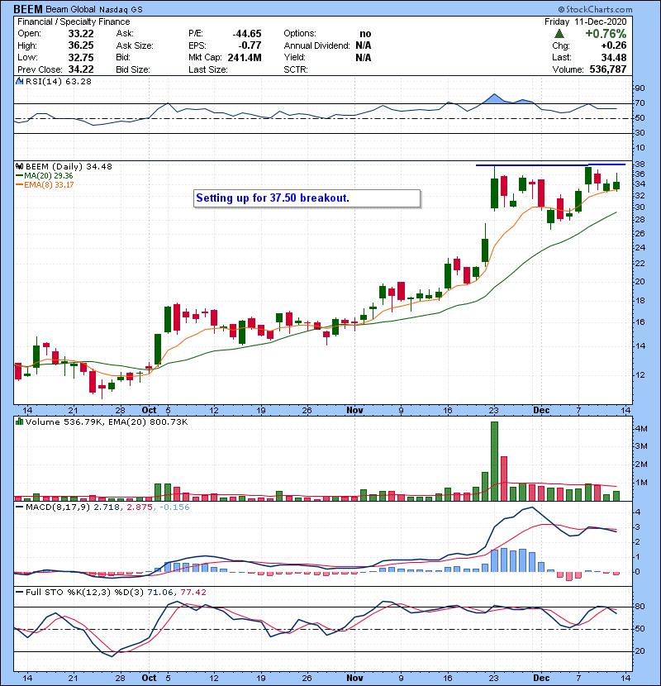The image size is (661, 686).
Task: Click the MACD(8,17,9) panel label
Action: tap(58, 507)
